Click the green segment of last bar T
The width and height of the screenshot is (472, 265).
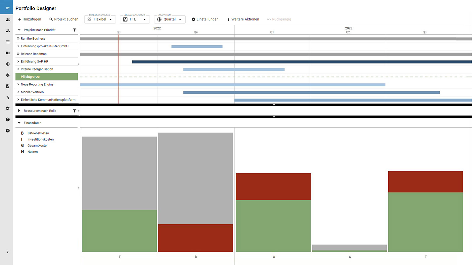[x=425, y=222]
